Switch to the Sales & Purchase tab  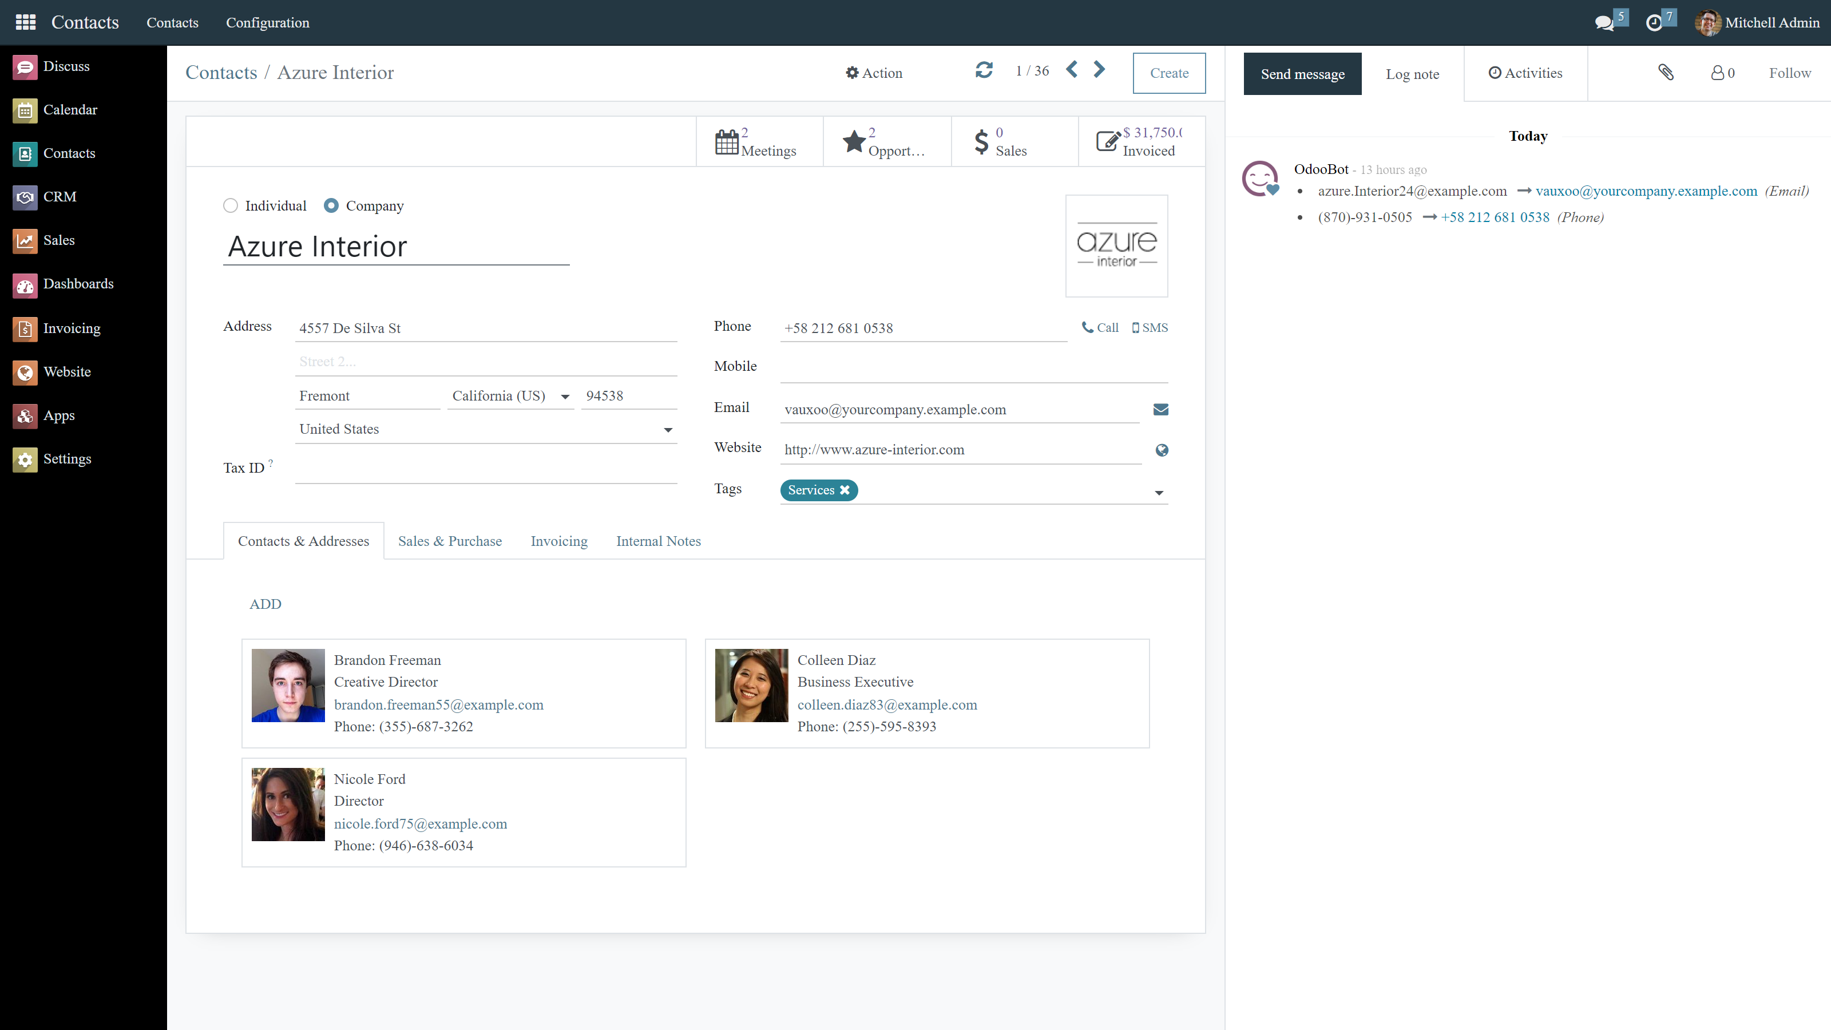pos(449,541)
